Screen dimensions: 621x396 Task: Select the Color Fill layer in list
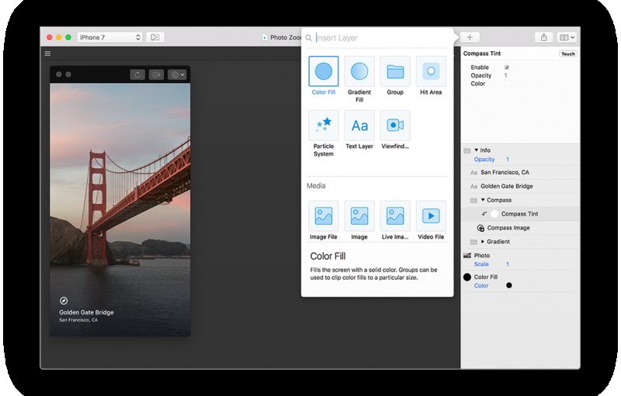pyautogui.click(x=486, y=277)
